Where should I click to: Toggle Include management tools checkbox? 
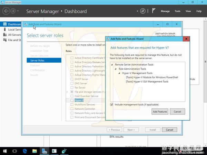click(112, 104)
